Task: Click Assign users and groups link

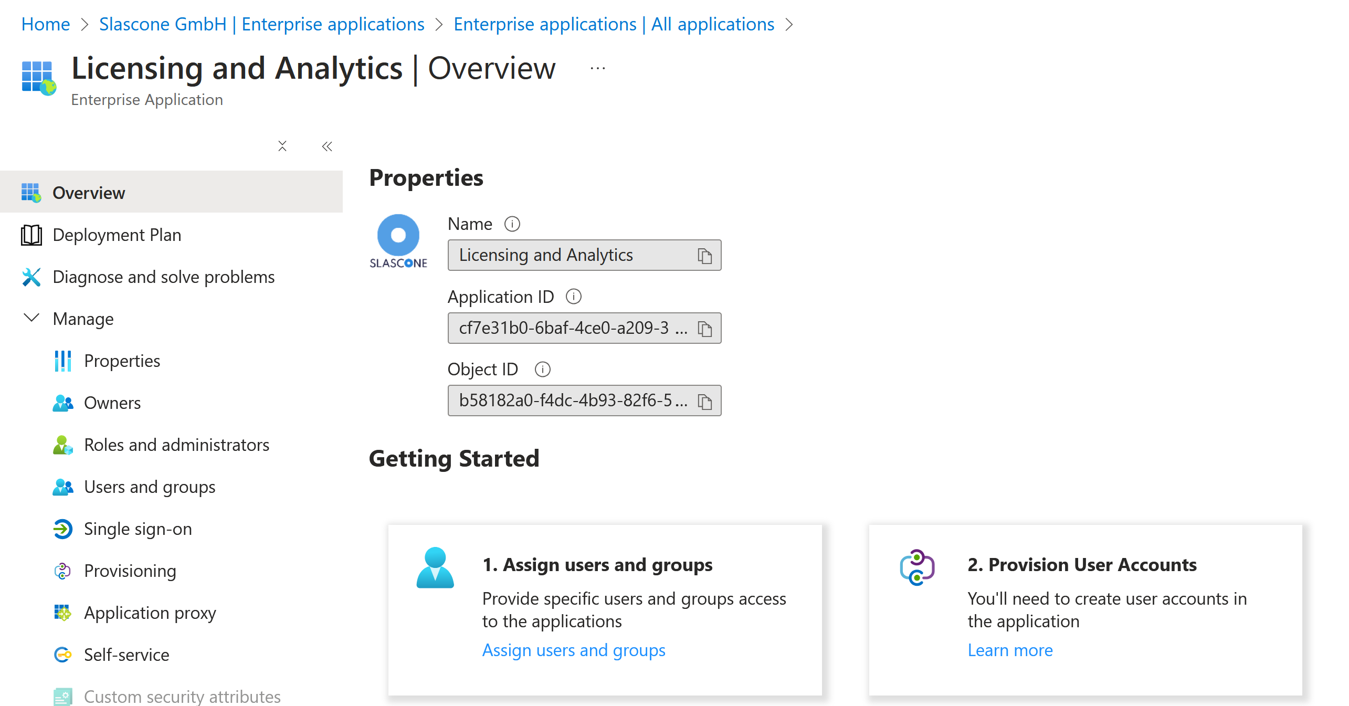Action: pyautogui.click(x=574, y=650)
